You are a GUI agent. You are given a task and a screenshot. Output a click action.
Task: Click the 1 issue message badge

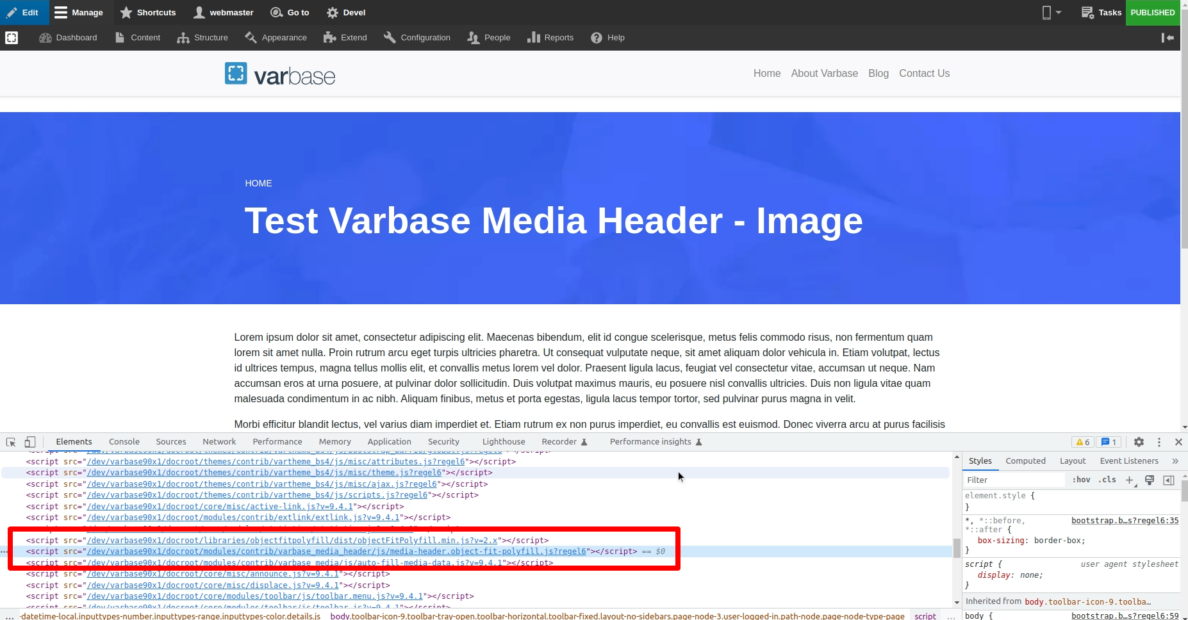1109,442
